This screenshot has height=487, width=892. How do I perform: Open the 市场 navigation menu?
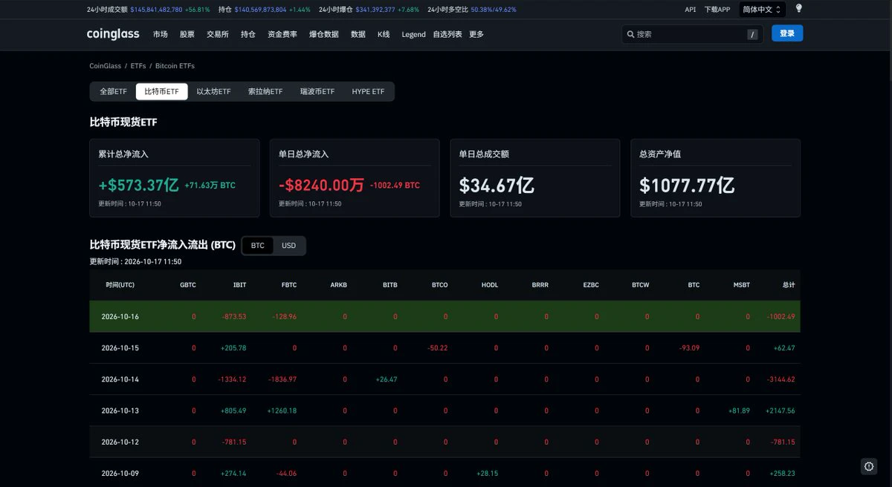(161, 34)
